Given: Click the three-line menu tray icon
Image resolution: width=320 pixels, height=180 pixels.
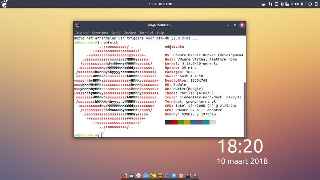Looking at the screenshot, I should click(x=276, y=4).
